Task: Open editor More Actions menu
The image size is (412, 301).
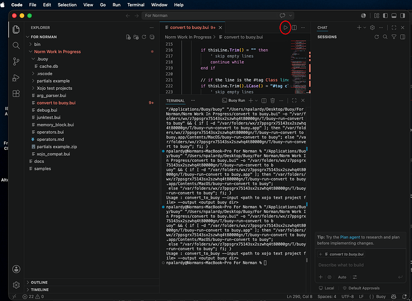Action: click(x=303, y=28)
